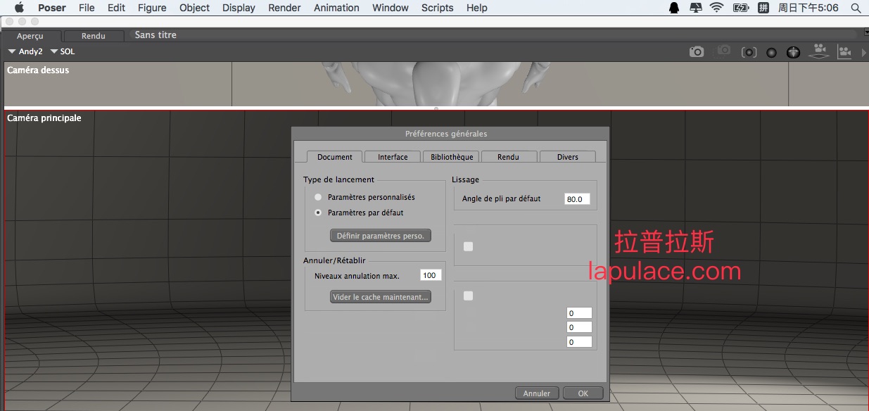Select the Interface tab in preferences
The height and width of the screenshot is (411, 869).
tap(393, 157)
